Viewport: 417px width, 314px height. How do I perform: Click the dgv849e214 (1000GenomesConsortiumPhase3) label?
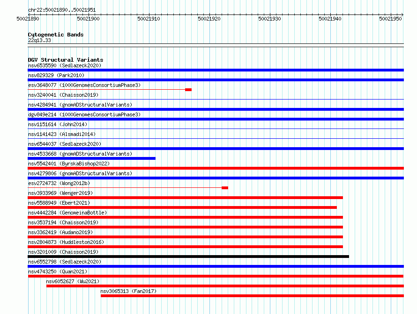[84, 114]
